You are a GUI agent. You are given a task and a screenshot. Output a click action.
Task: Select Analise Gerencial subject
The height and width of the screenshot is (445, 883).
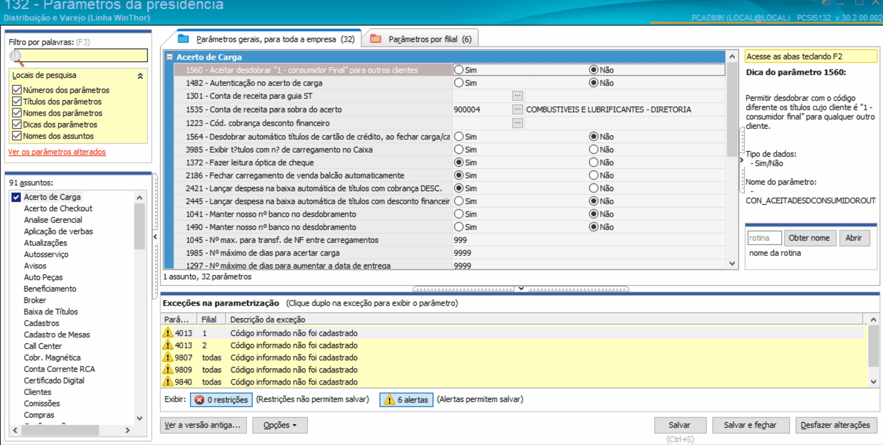point(53,220)
